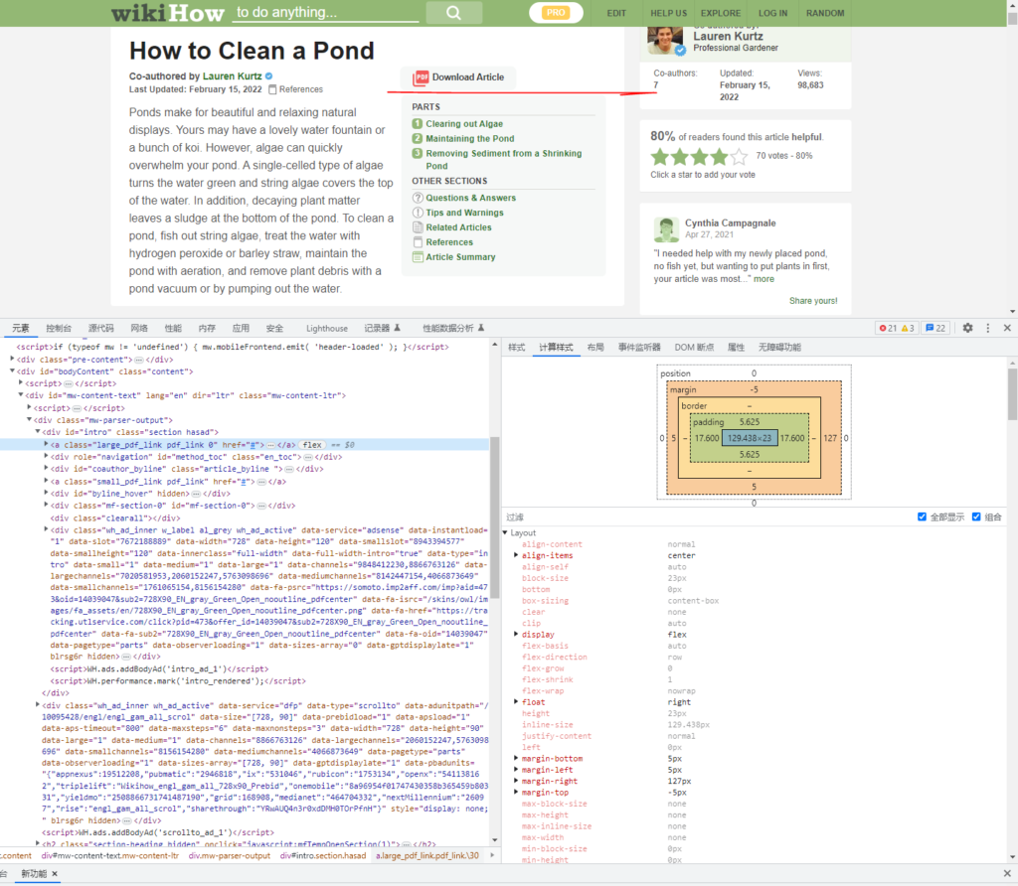Click Cynthia Campagnale's avatar

(x=666, y=229)
